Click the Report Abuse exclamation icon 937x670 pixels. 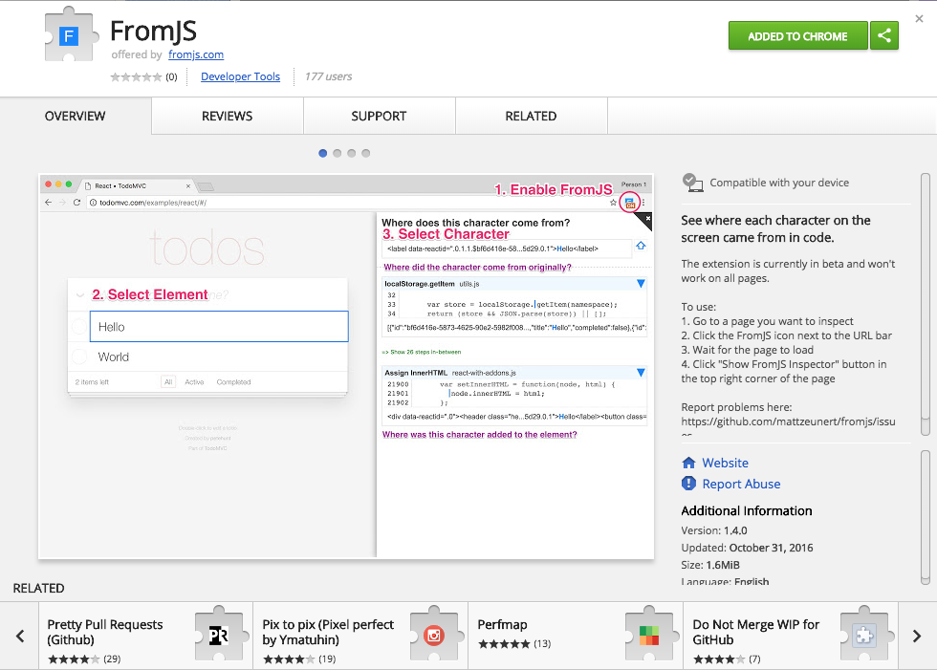[x=688, y=484]
